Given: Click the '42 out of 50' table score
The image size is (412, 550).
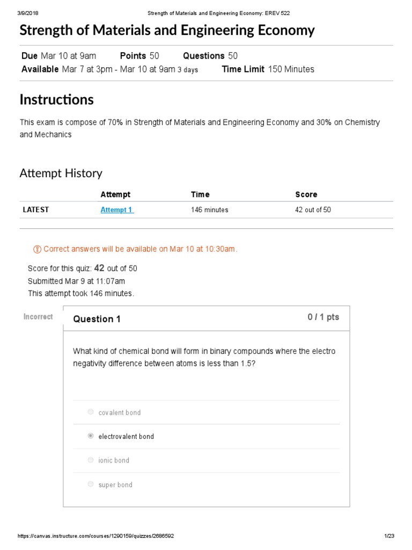Looking at the screenshot, I should tap(313, 210).
